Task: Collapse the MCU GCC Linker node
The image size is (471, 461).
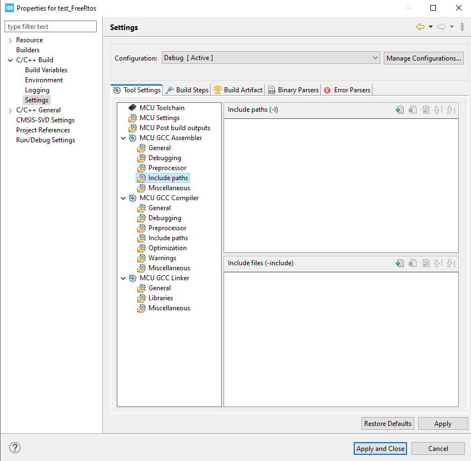Action: (x=123, y=279)
